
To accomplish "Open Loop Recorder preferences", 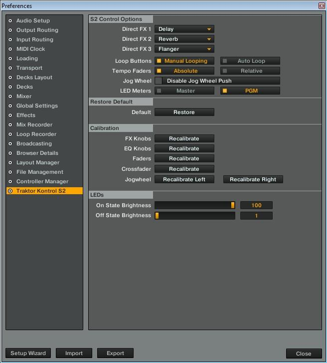I will pyautogui.click(x=44, y=134).
